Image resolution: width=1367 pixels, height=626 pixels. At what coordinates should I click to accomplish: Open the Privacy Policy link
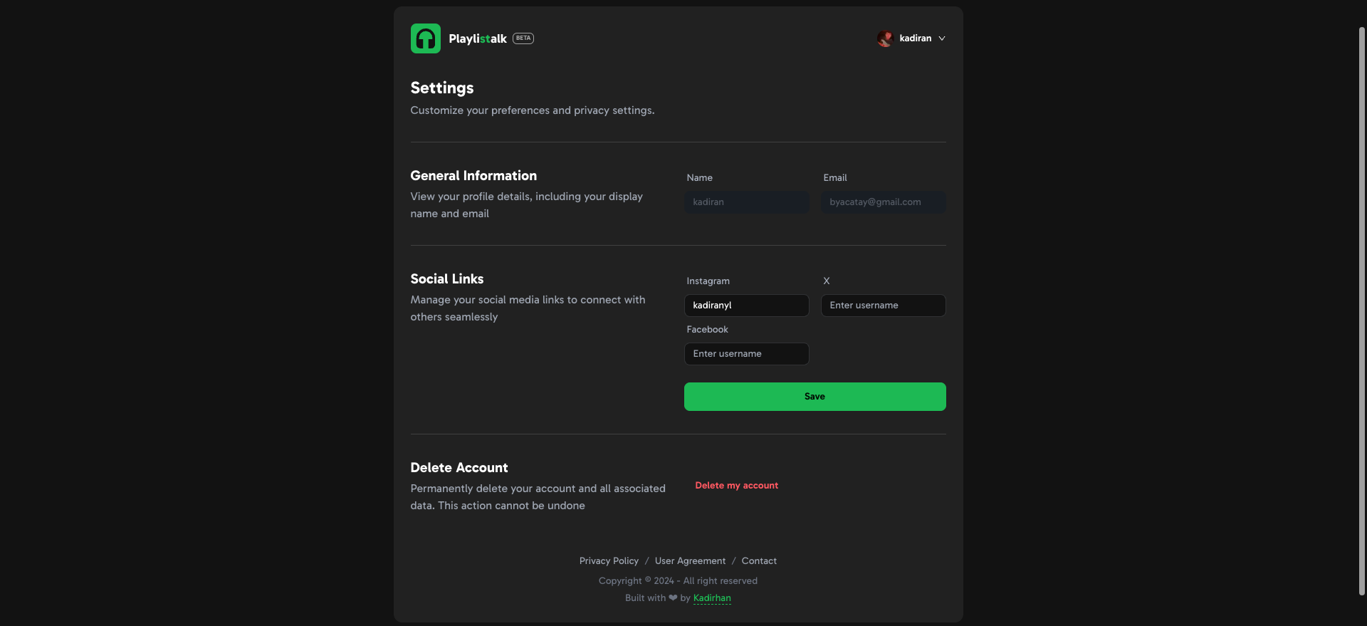(609, 561)
